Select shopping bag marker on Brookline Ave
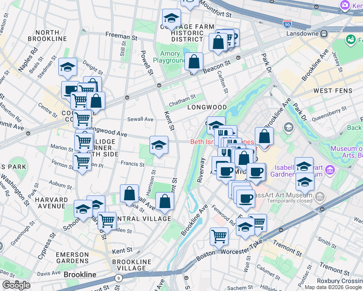The height and width of the screenshot is (291, 363). pyautogui.click(x=264, y=137)
